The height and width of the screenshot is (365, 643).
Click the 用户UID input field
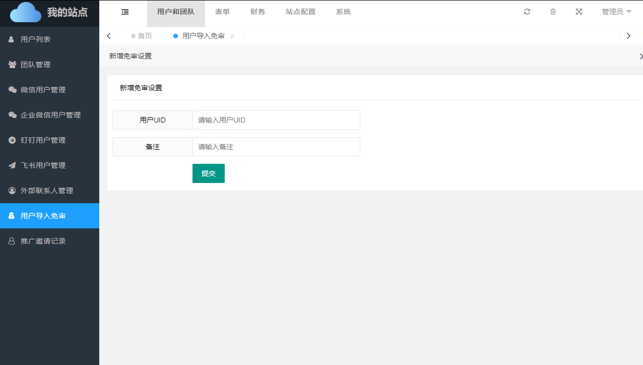click(276, 120)
